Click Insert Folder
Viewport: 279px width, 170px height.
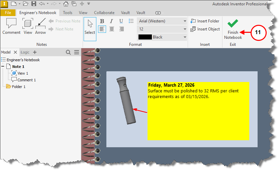(205, 21)
